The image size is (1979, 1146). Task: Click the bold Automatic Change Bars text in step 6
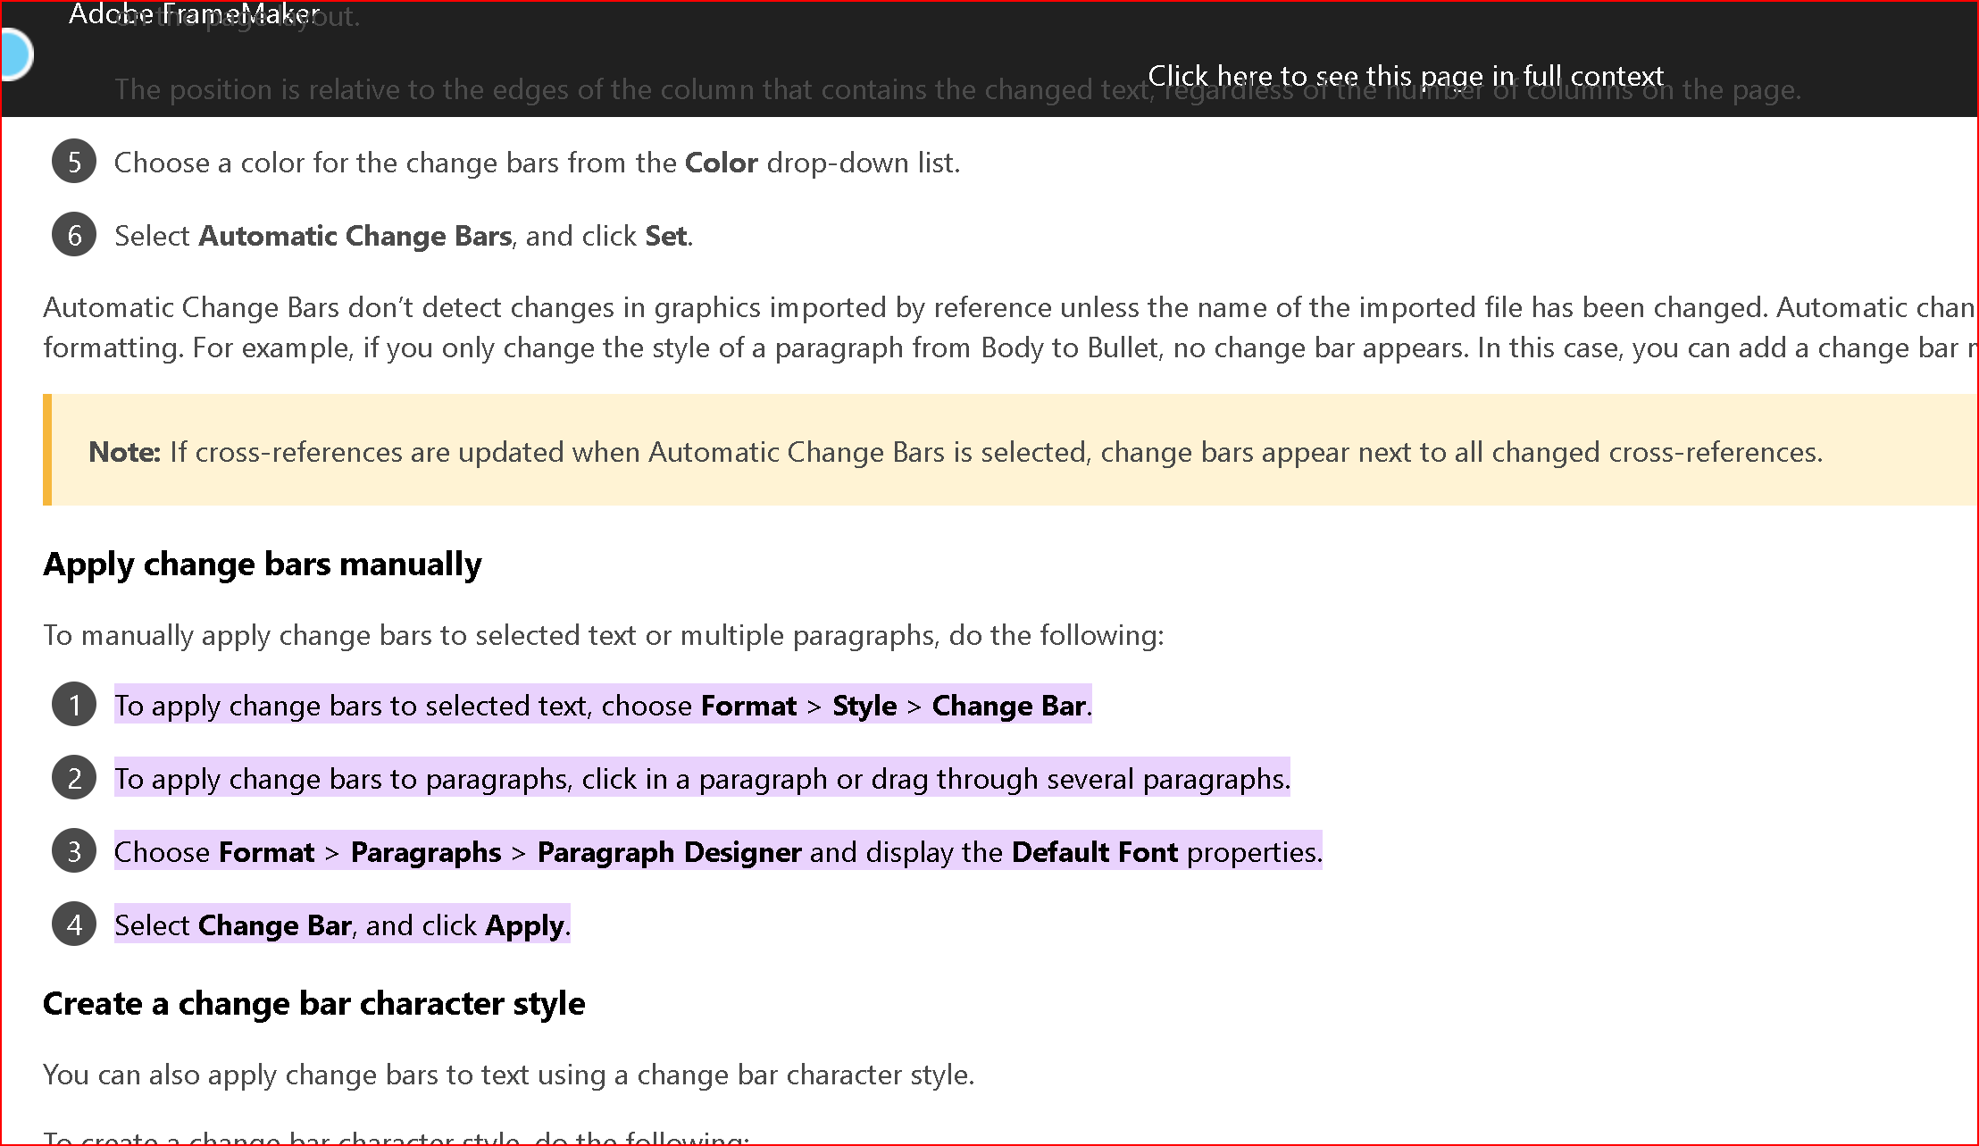(x=355, y=235)
